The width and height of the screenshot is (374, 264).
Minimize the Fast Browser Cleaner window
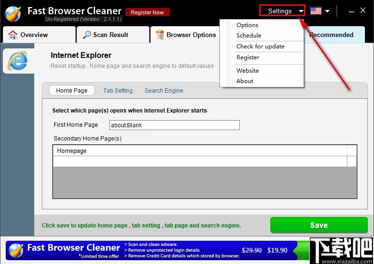coord(351,11)
